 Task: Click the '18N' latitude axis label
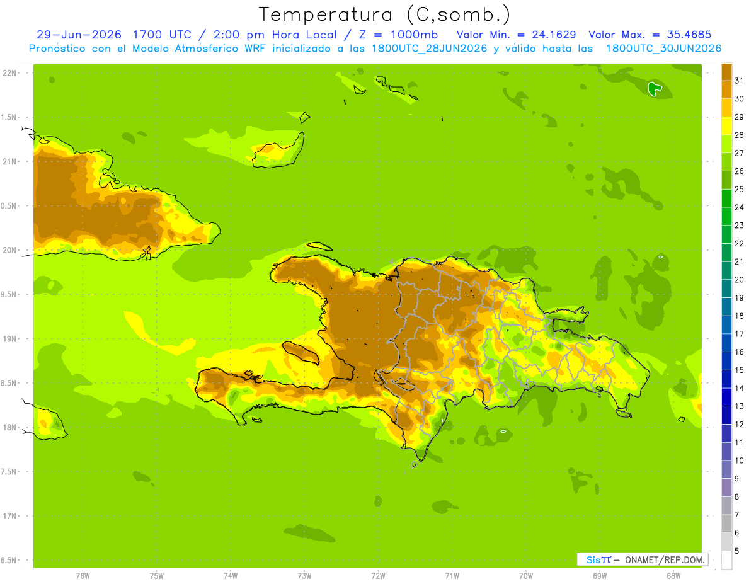tap(10, 427)
